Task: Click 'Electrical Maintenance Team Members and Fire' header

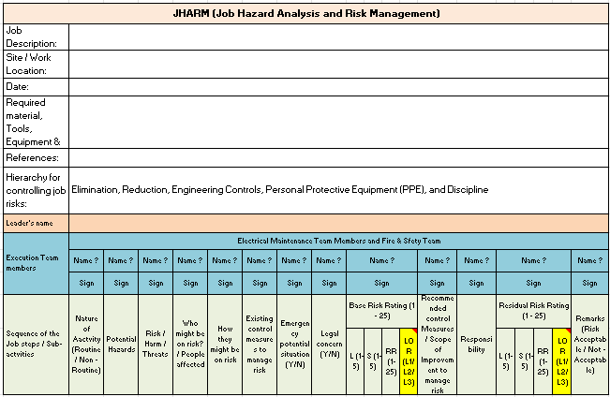Action: click(338, 241)
